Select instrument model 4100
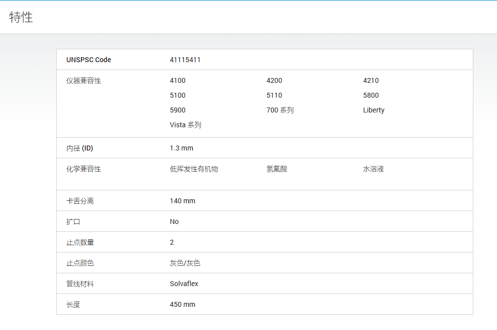This screenshot has width=497, height=330. (x=177, y=80)
